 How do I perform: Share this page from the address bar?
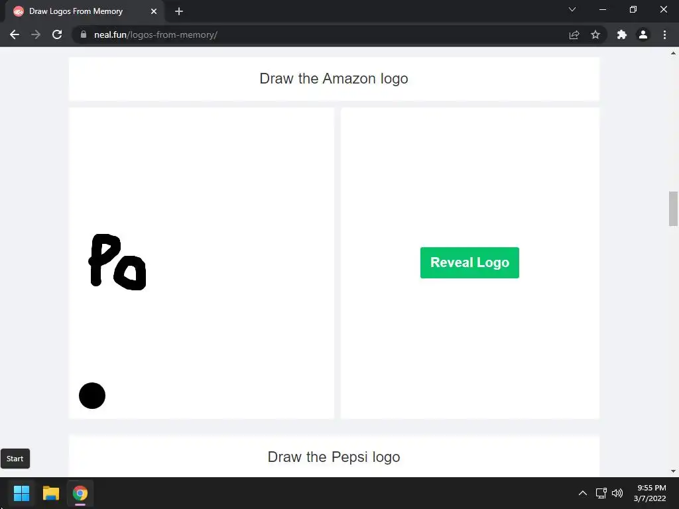[x=574, y=34]
